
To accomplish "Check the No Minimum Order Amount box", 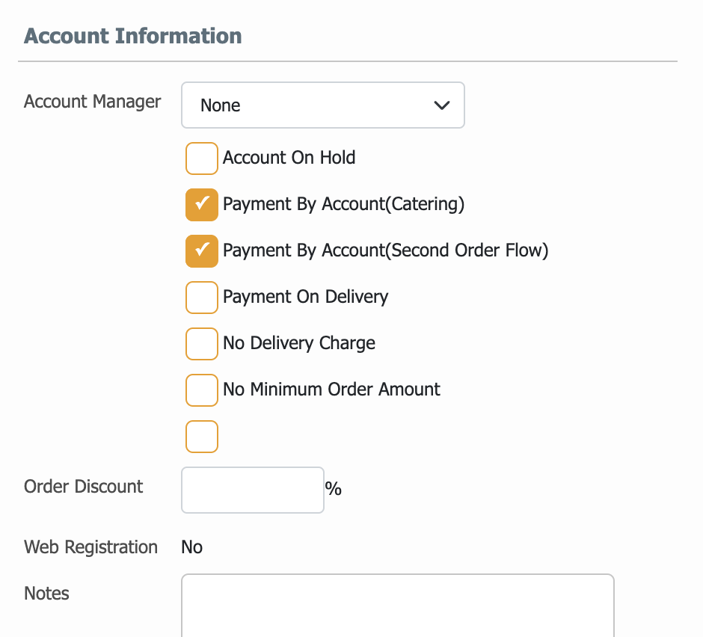I will pyautogui.click(x=202, y=390).
